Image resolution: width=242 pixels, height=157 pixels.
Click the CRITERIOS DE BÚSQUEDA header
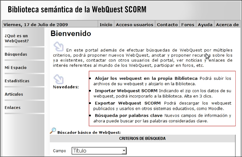142,138
